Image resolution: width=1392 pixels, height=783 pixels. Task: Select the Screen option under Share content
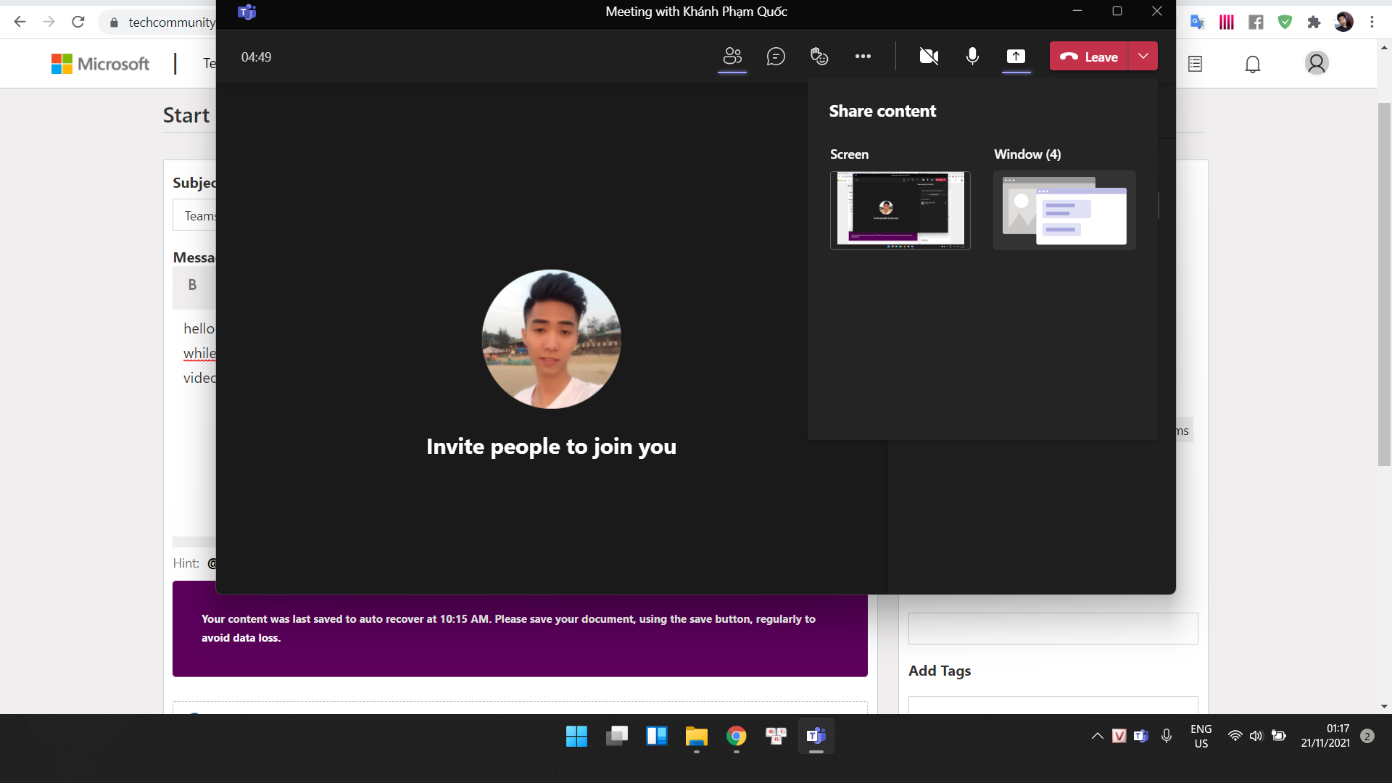(x=900, y=210)
